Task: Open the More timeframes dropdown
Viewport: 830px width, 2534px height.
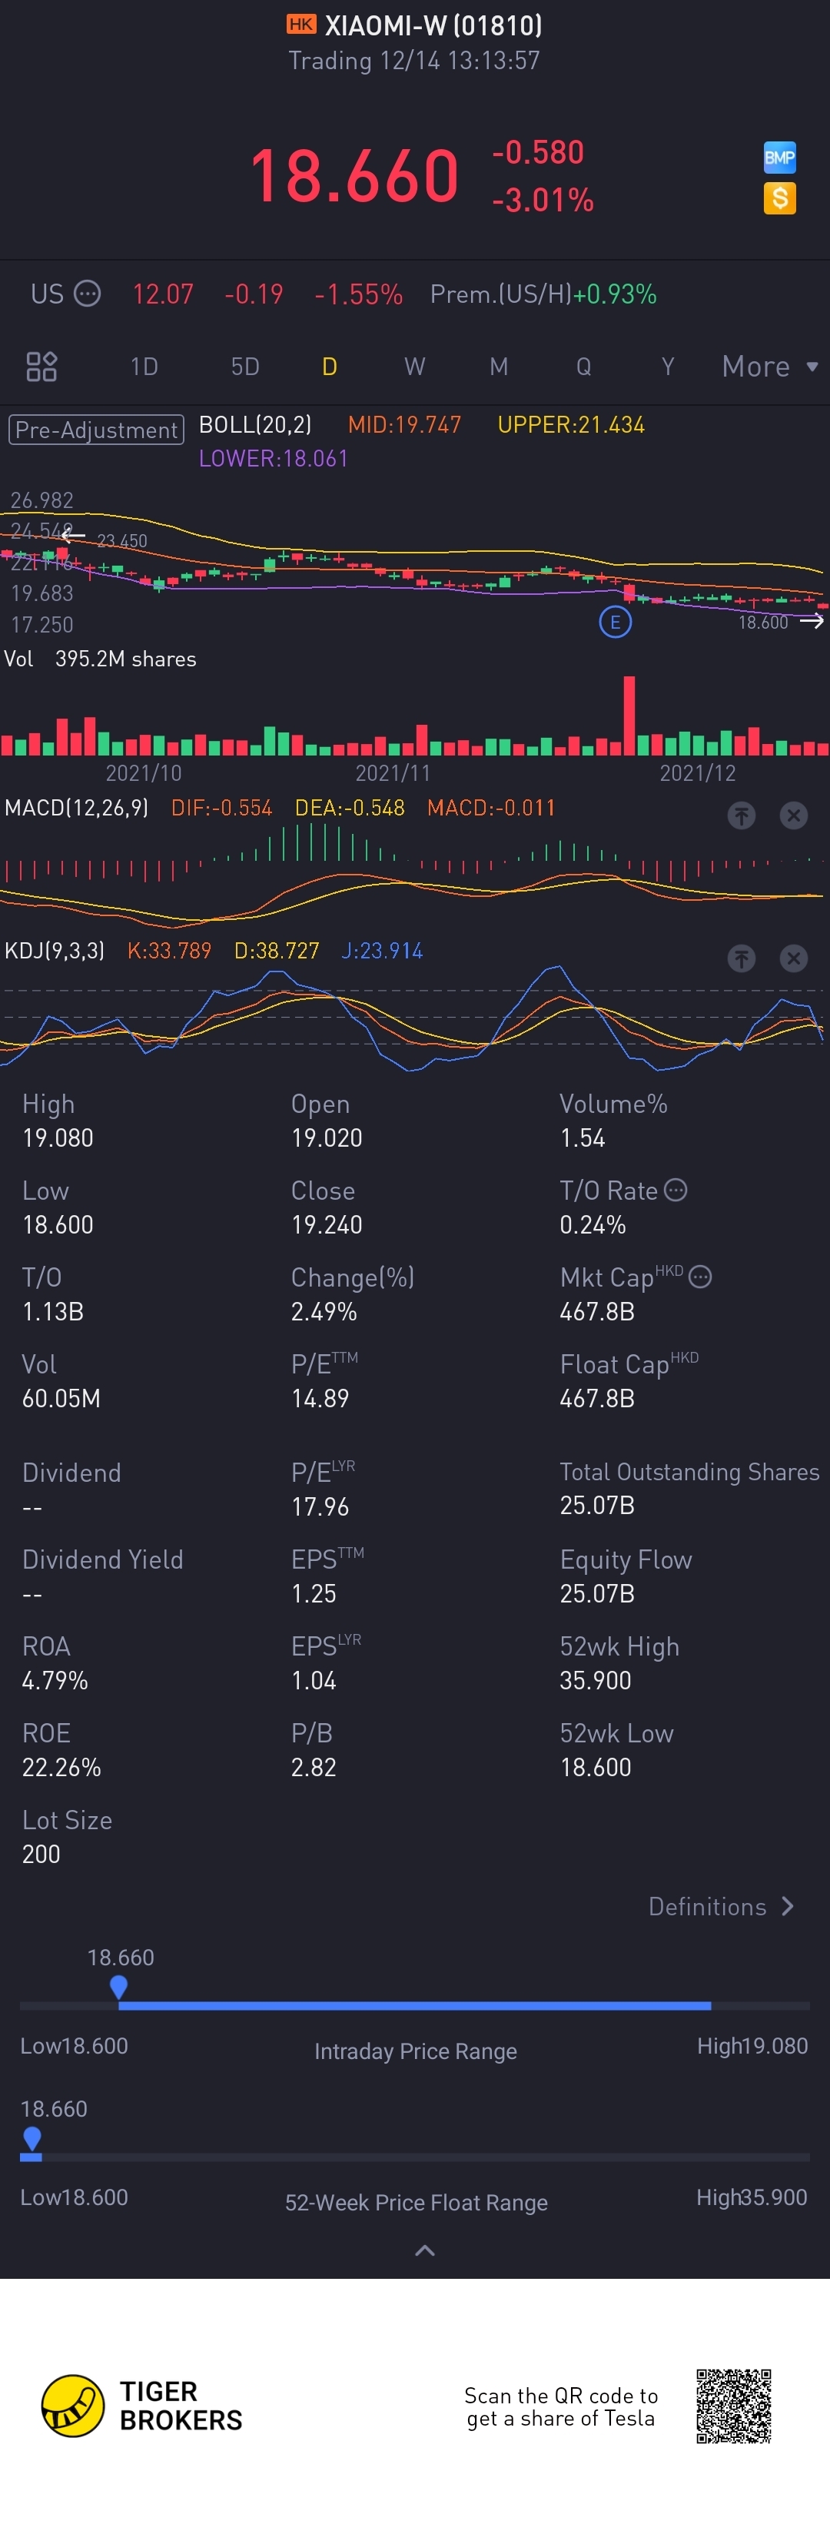Action: tap(770, 367)
